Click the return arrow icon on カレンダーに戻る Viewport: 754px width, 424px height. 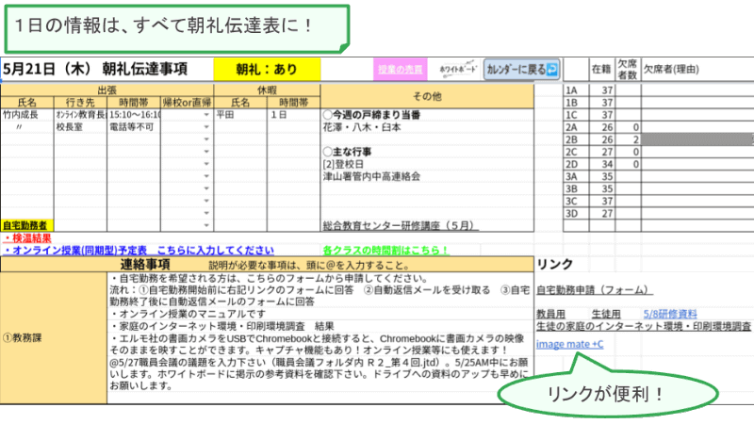pyautogui.click(x=552, y=69)
